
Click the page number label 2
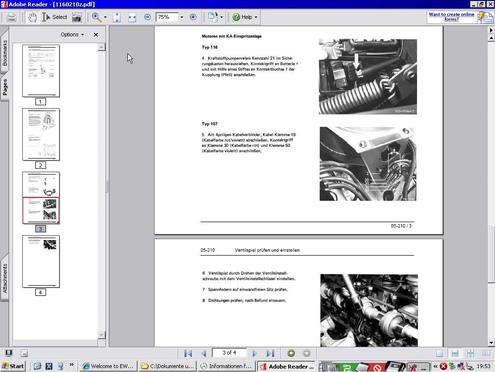[x=40, y=165]
